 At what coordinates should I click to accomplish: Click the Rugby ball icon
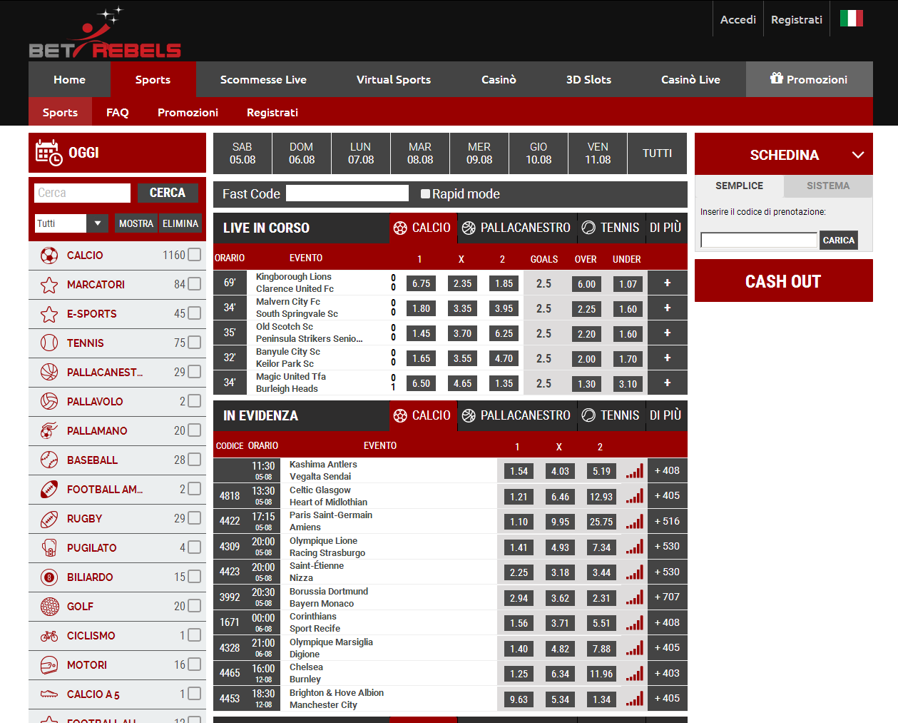[x=49, y=519]
